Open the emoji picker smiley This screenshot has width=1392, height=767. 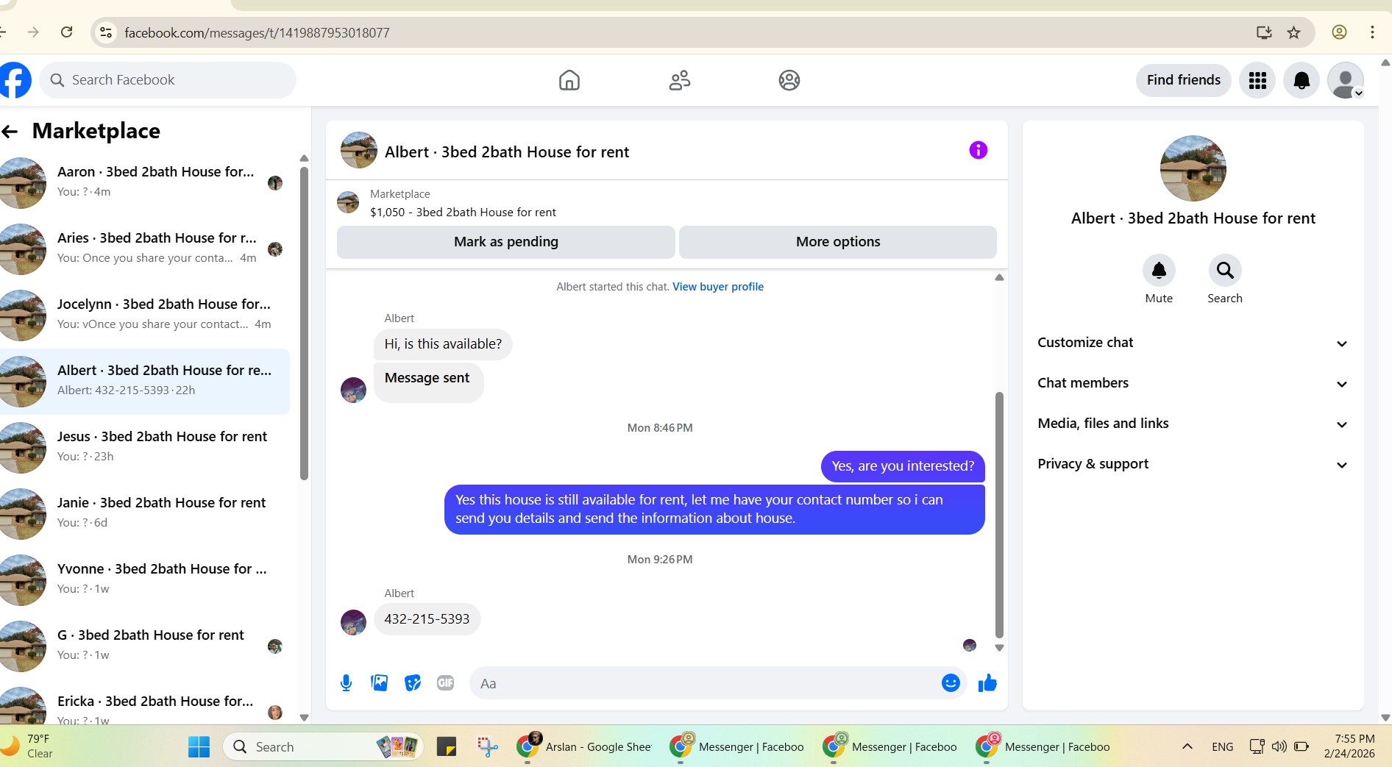pyautogui.click(x=951, y=683)
